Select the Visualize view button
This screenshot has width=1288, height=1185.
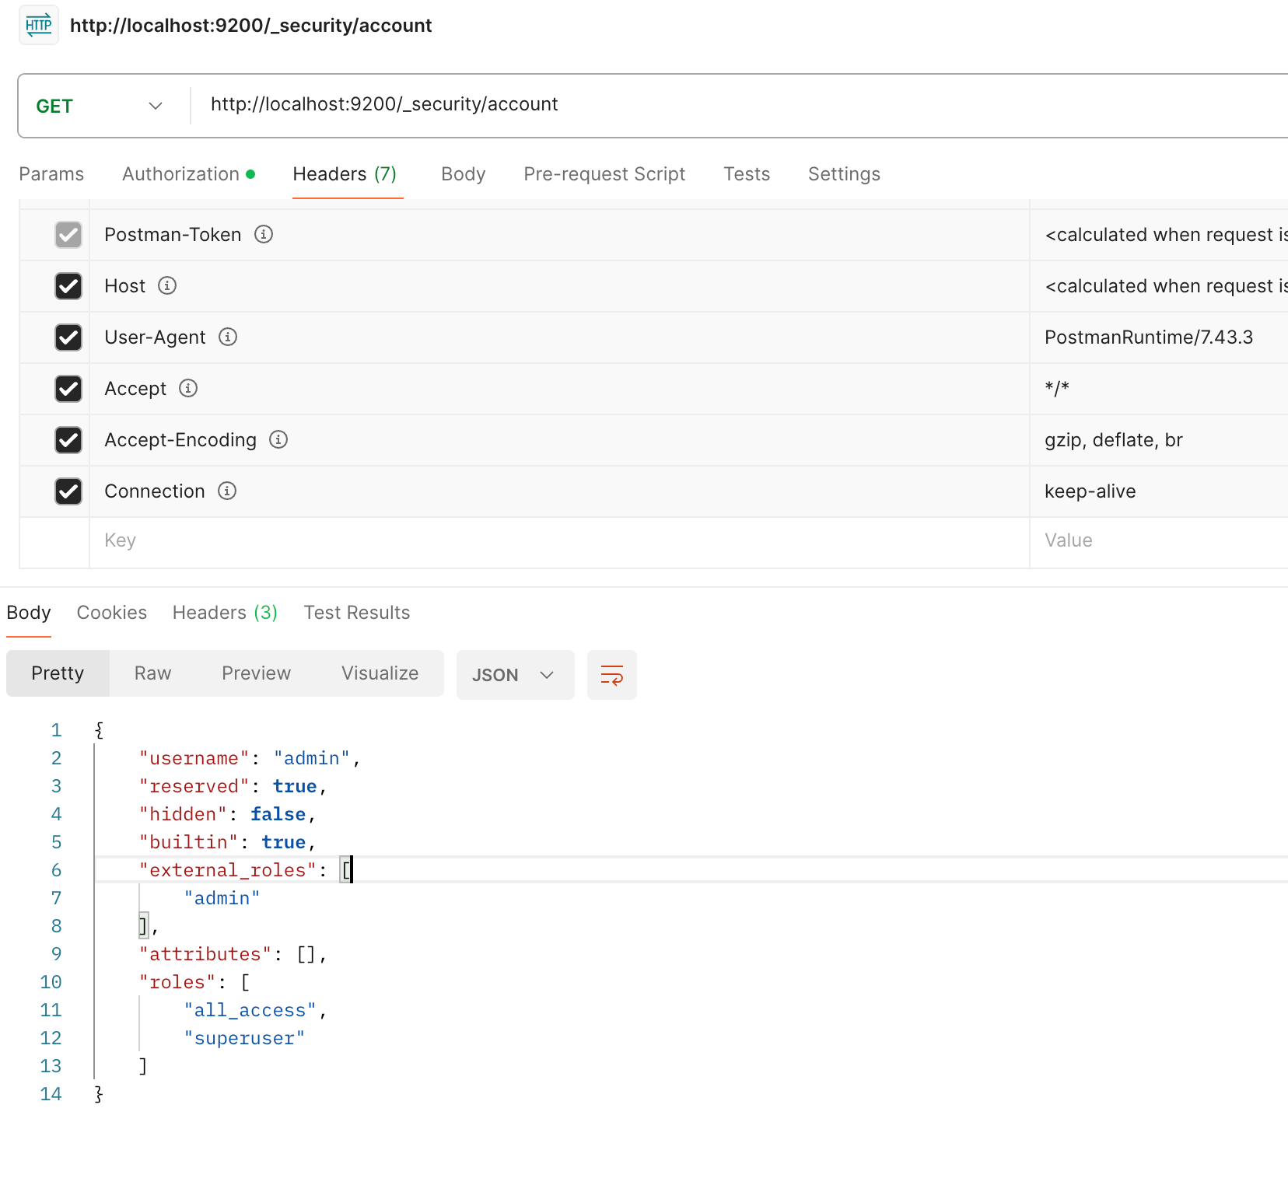pyautogui.click(x=380, y=673)
